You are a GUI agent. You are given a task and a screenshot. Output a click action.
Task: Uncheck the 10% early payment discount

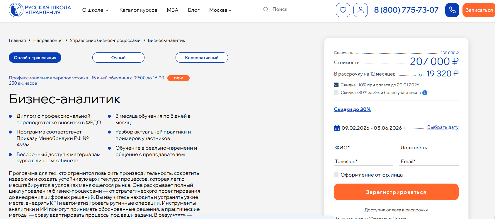[336, 85]
